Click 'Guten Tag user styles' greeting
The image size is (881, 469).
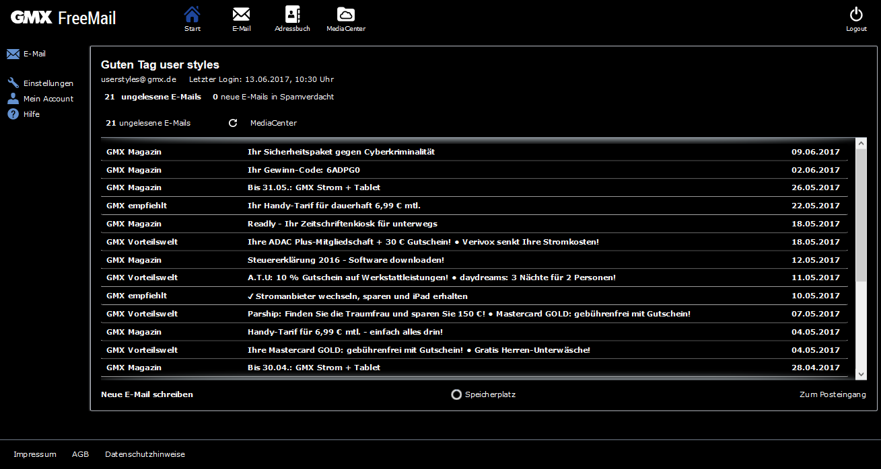coord(160,65)
